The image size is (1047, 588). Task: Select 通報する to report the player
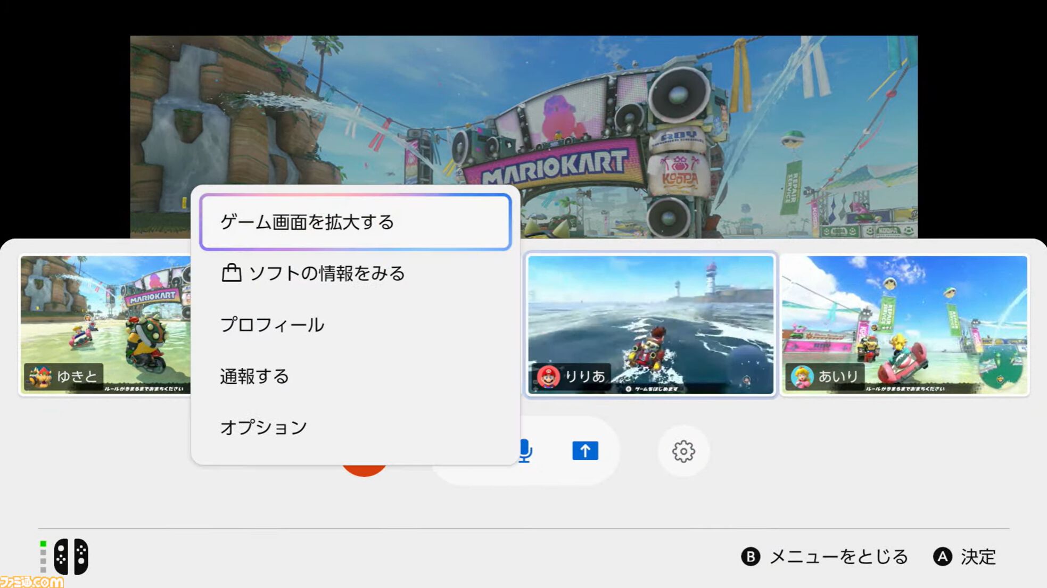[356, 376]
